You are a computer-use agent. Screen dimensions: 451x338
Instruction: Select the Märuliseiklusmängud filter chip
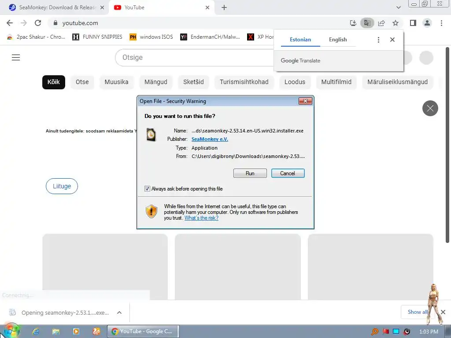pos(397,82)
